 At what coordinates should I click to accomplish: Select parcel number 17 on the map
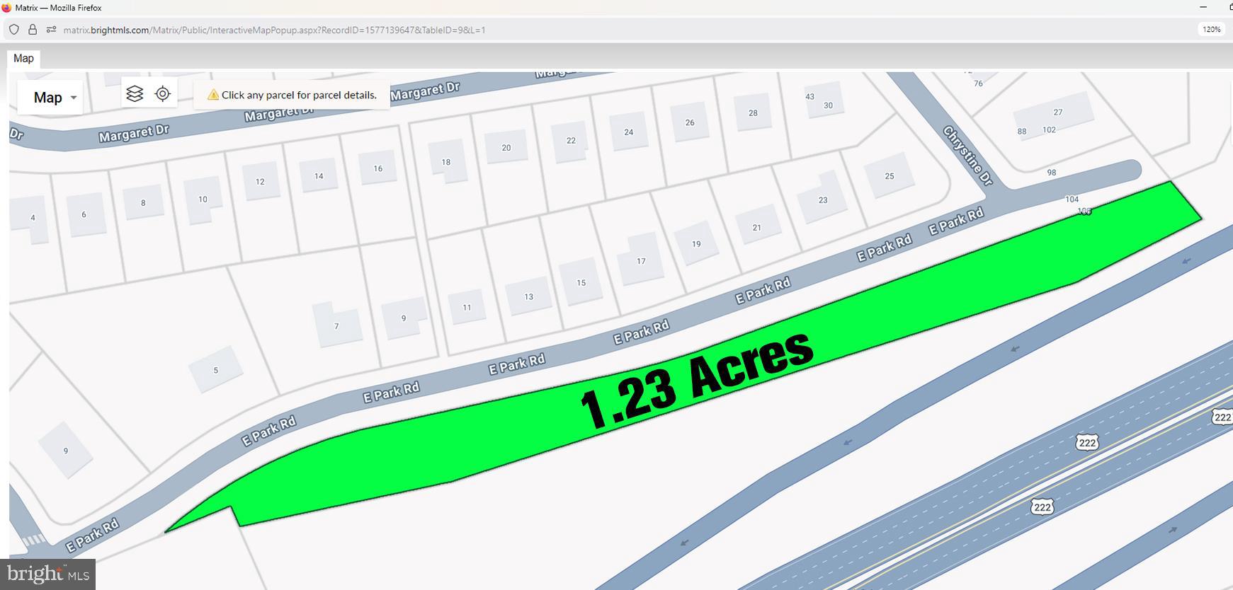(x=641, y=260)
